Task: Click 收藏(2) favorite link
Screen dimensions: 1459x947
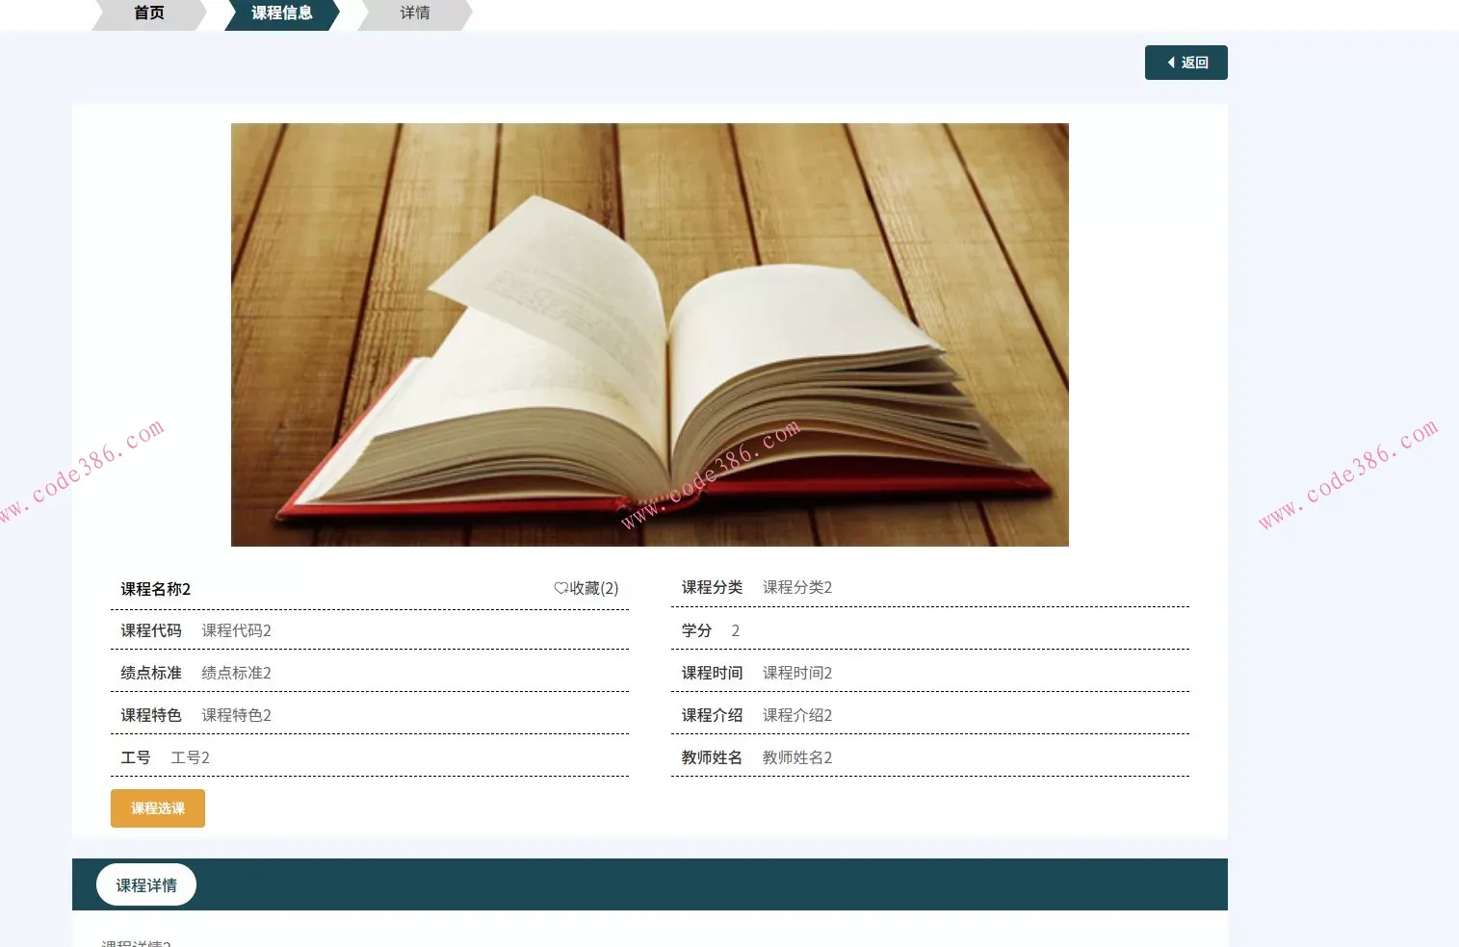Action: click(586, 588)
